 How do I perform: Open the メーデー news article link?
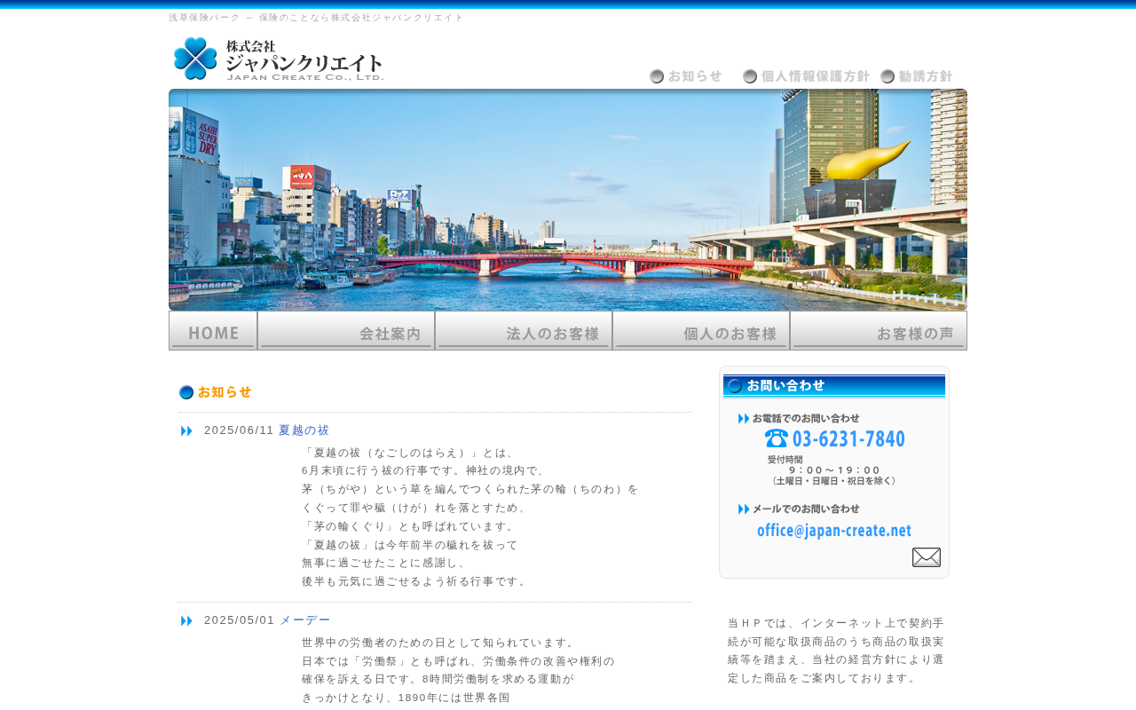click(x=304, y=620)
